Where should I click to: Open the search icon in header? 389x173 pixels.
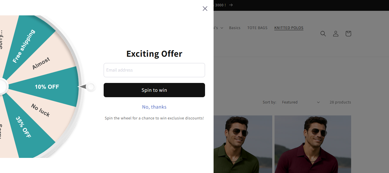(x=323, y=34)
